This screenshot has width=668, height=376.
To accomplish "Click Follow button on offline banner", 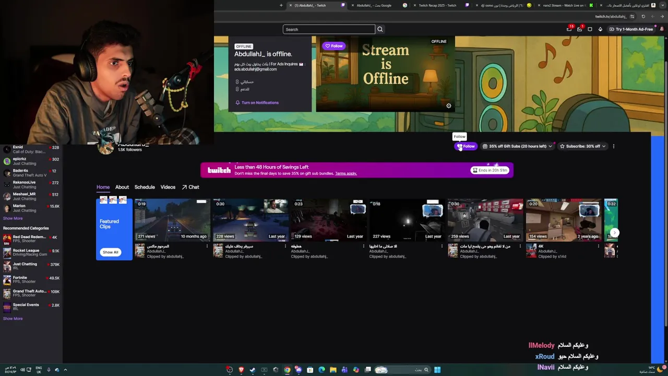I will click(x=334, y=46).
